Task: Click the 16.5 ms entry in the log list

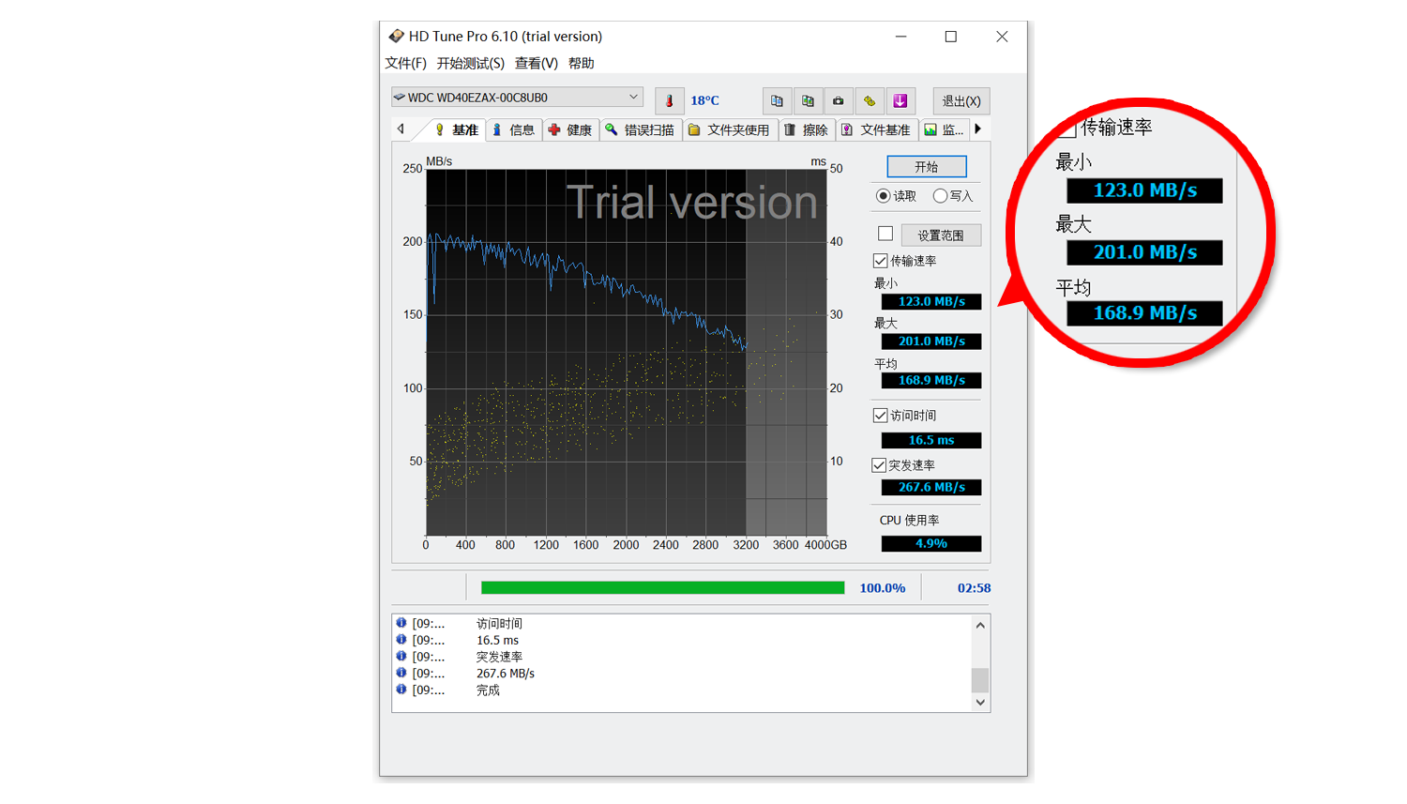Action: 497,640
